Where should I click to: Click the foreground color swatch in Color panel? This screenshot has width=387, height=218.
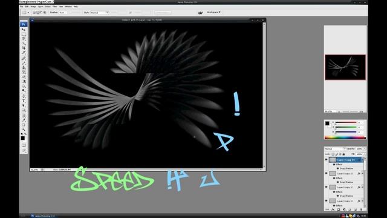tap(327, 124)
